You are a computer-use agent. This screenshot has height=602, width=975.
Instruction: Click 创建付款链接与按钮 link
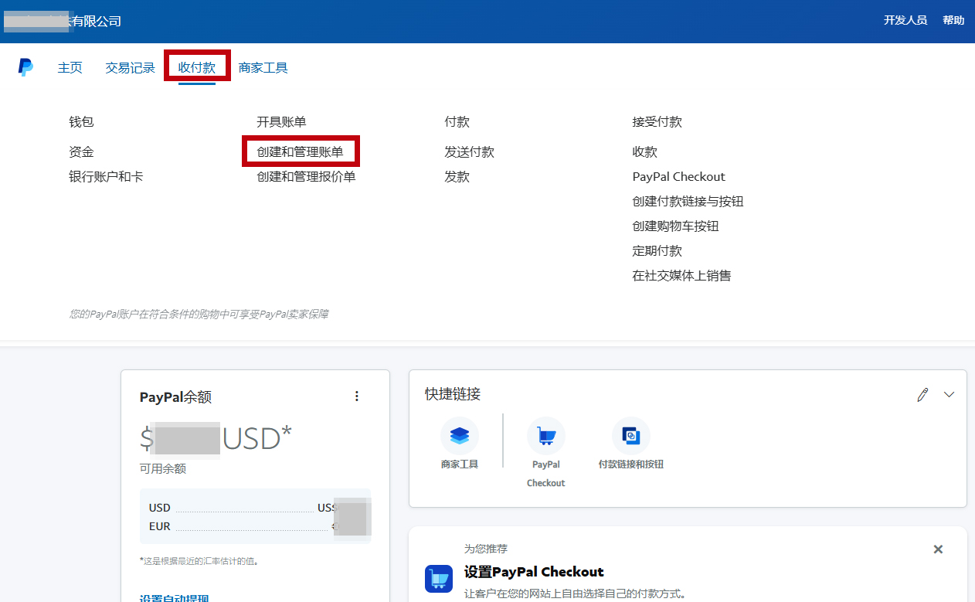[688, 202]
